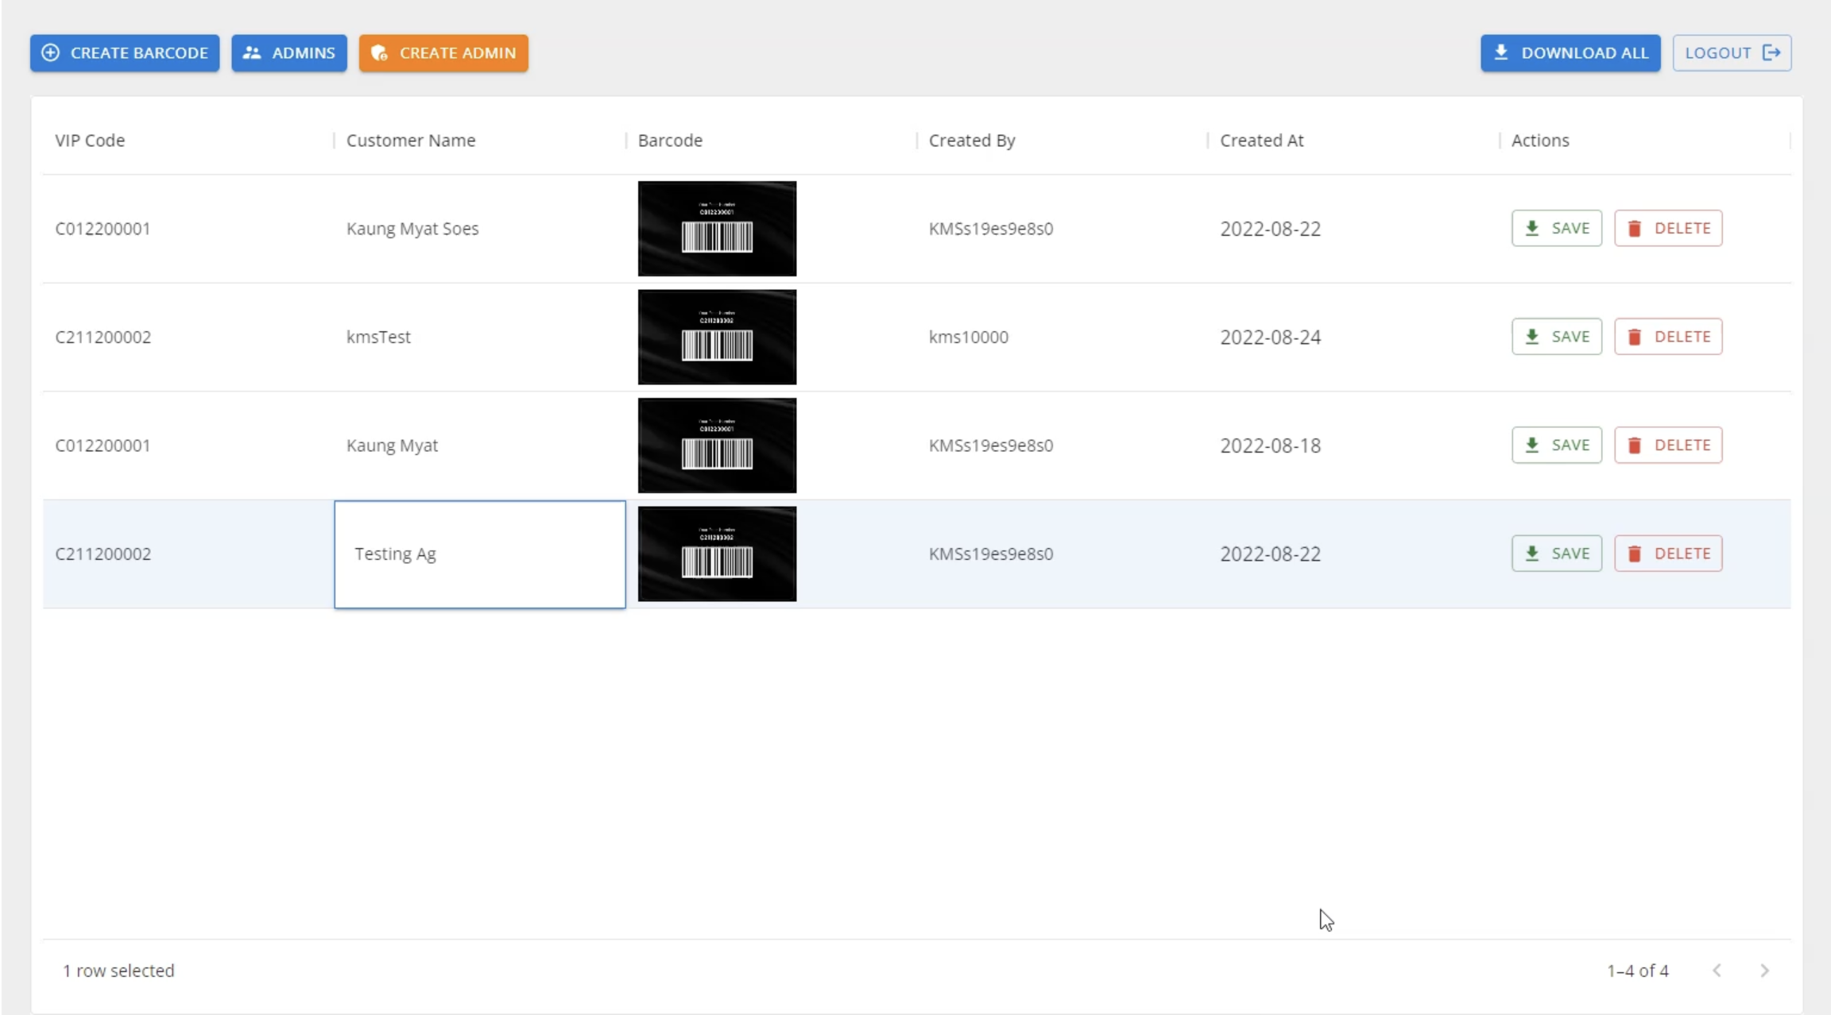
Task: Save barcode for Kaung Myat 2022-08-18
Action: (x=1557, y=446)
